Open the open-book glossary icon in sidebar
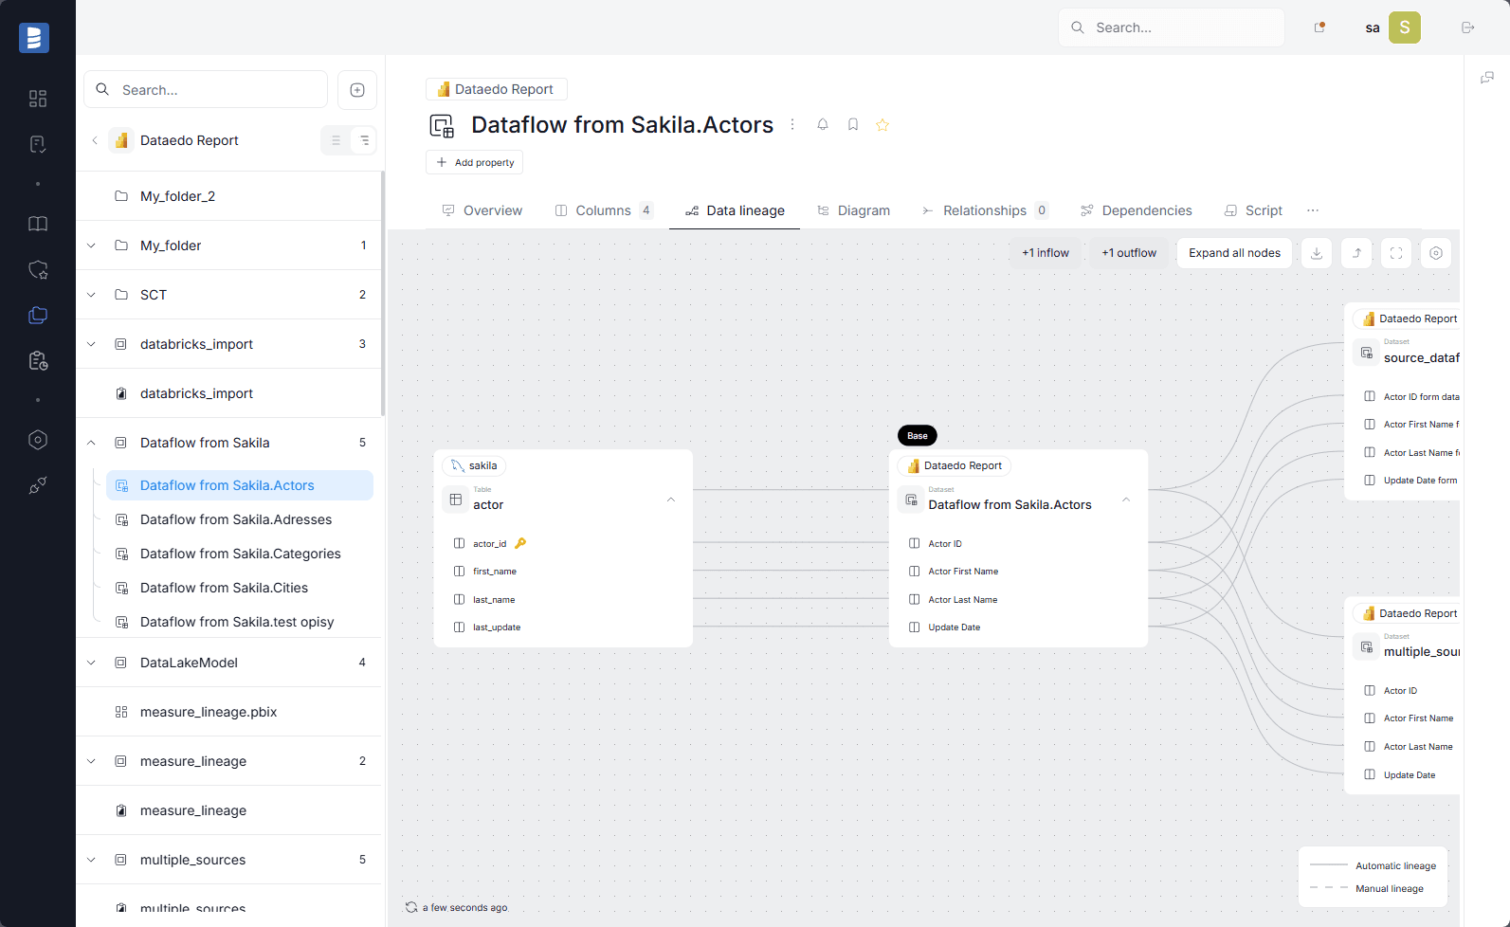Screen dimensions: 1510x927 (x=38, y=224)
